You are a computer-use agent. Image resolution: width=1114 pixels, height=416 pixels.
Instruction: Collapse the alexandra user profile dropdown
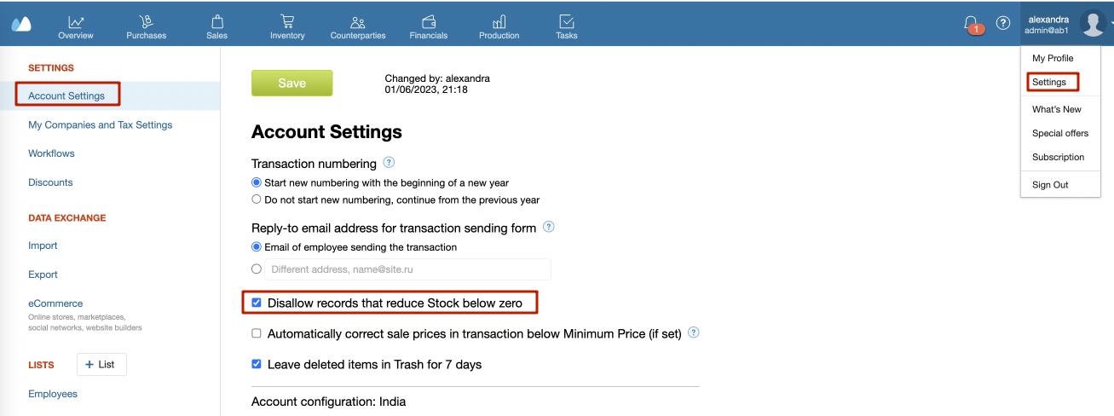click(x=1067, y=24)
